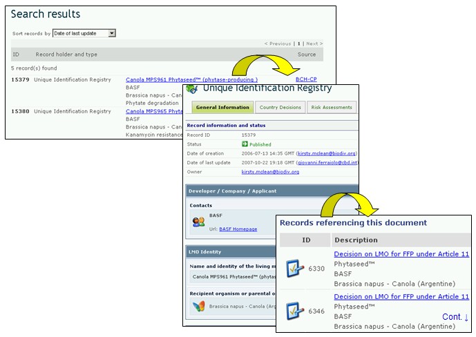Viewport: 476px width, 337px height.
Task: Click record ID 15380 in results
Action: click(x=20, y=111)
